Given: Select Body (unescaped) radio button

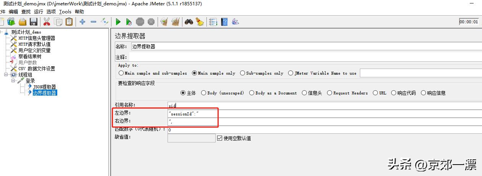Looking at the screenshot, I should pos(203,93).
